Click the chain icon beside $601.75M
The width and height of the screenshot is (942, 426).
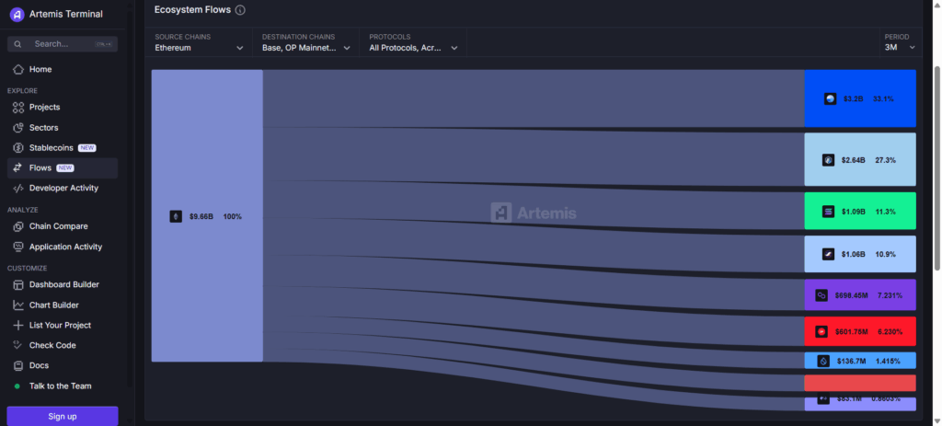click(821, 331)
